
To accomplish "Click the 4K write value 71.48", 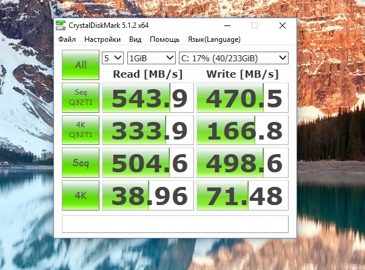I will coord(243,195).
